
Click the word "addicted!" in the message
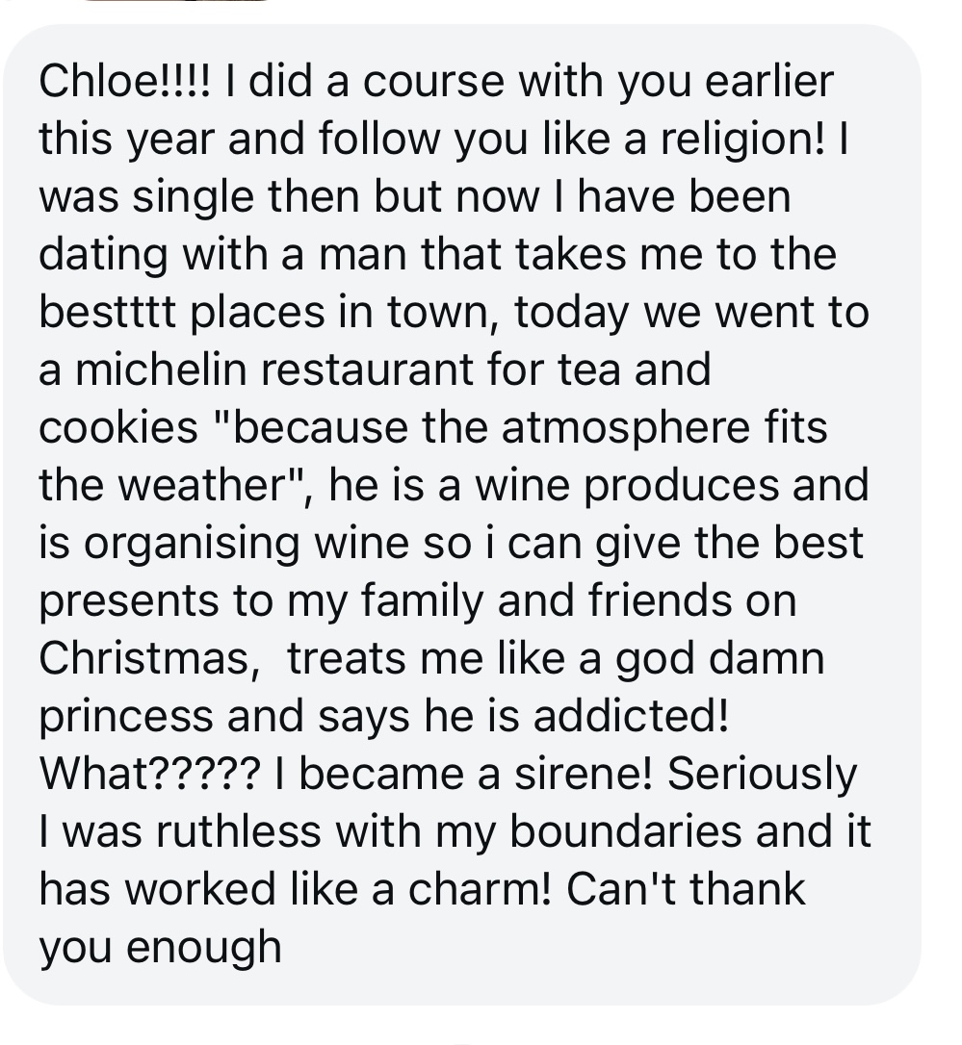click(x=631, y=716)
